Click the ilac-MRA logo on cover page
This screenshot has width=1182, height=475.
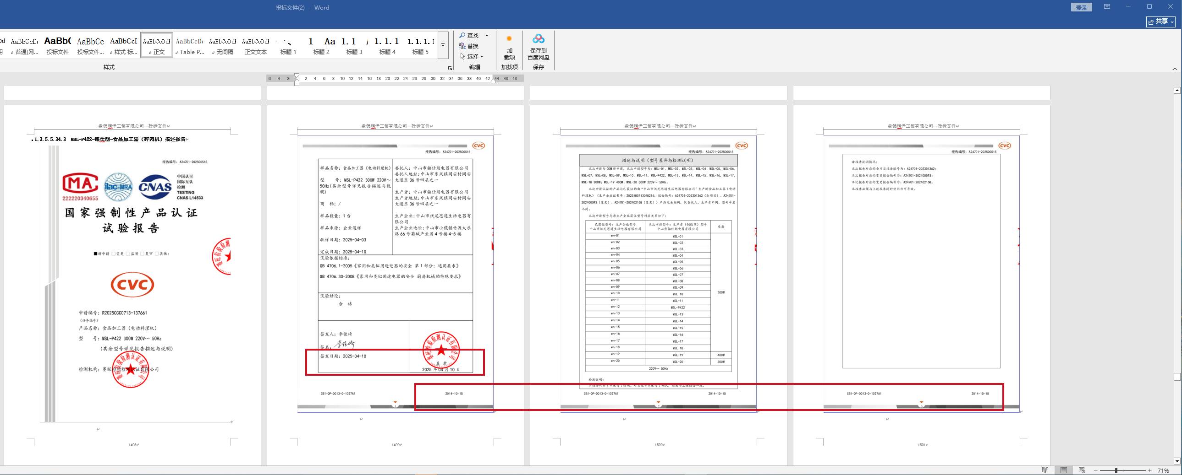[118, 187]
